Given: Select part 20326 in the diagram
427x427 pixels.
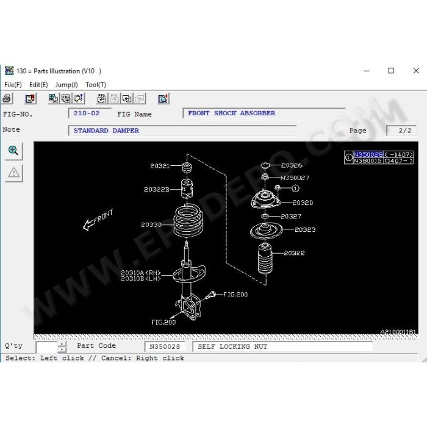Looking at the screenshot, I should pyautogui.click(x=292, y=165).
